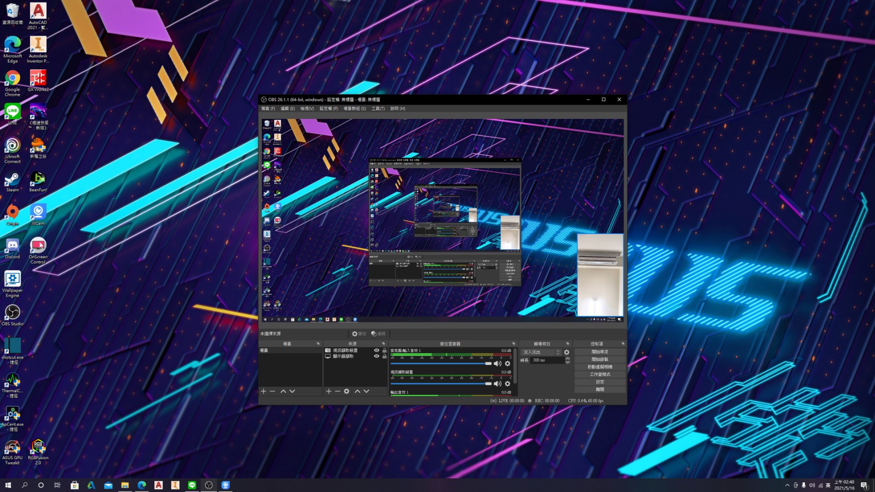This screenshot has width=875, height=492.
Task: Open the 檔案(F) menu
Action: pyautogui.click(x=268, y=109)
